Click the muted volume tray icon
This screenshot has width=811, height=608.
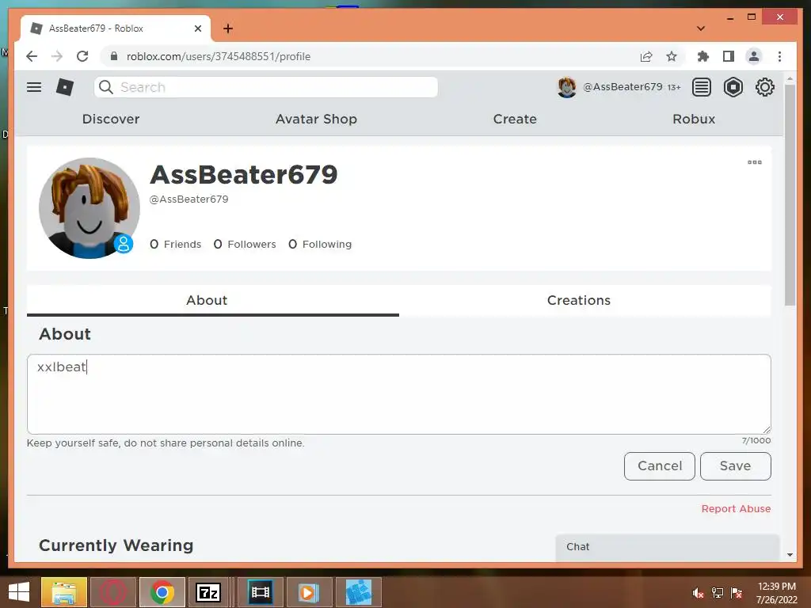point(698,593)
